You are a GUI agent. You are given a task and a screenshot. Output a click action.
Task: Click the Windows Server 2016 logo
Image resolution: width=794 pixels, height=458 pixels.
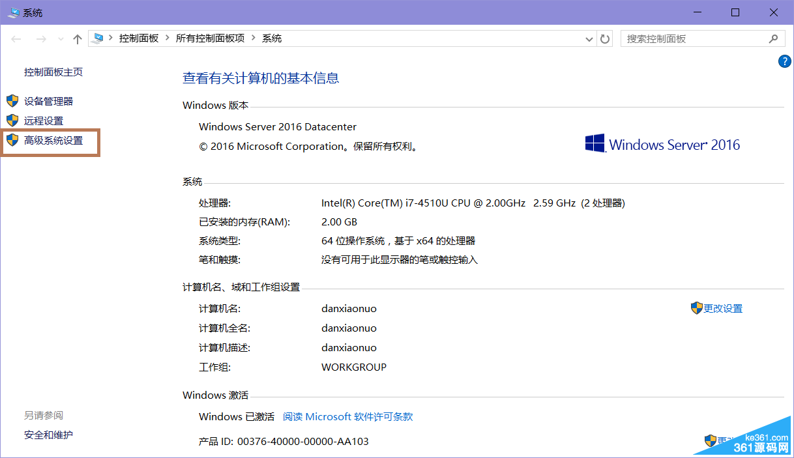(x=662, y=144)
